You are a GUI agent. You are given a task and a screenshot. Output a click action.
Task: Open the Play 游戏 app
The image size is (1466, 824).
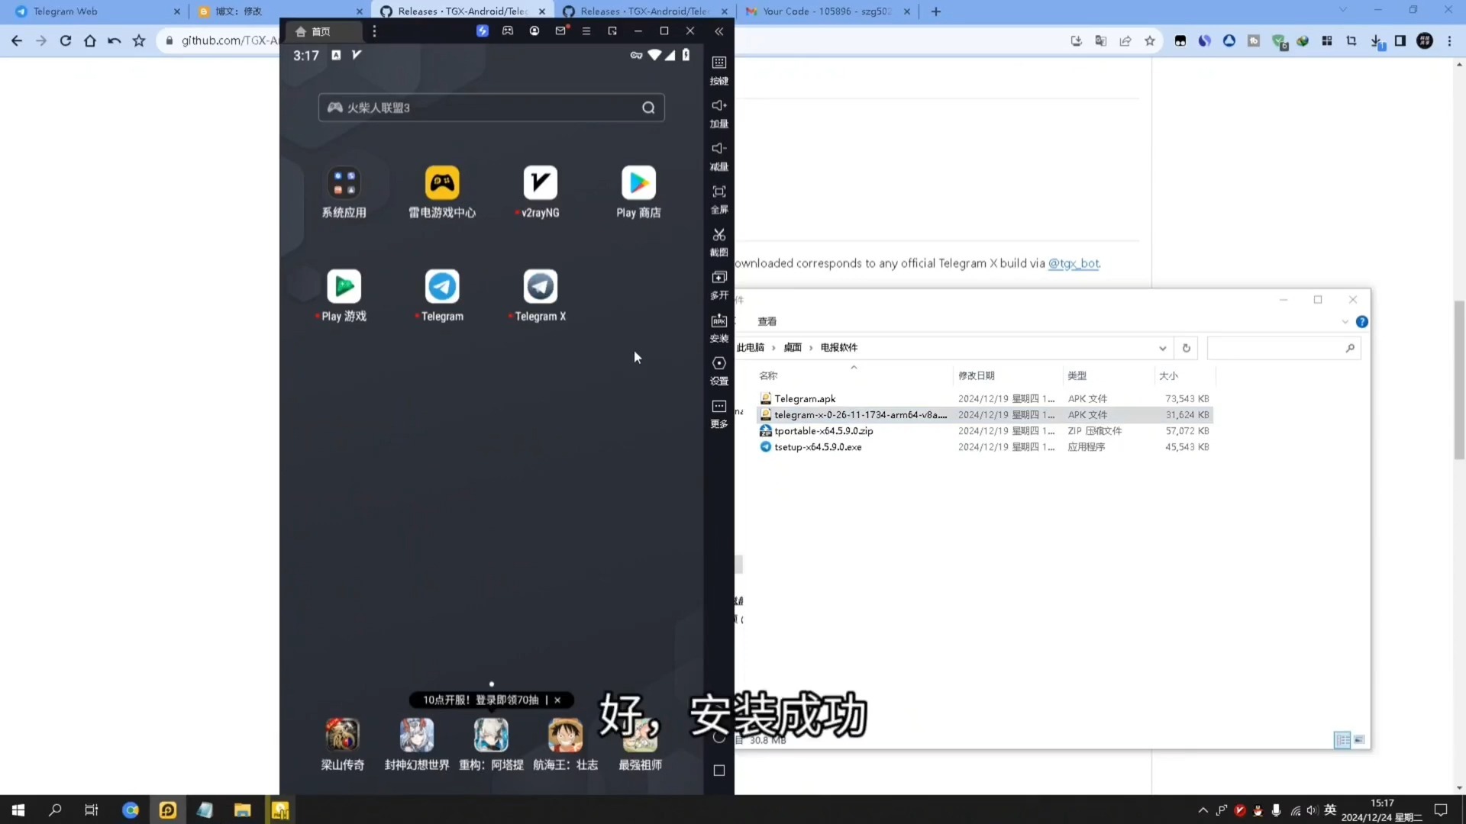(344, 287)
